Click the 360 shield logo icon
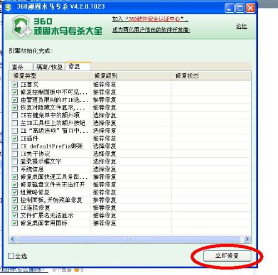The image size is (278, 275). 22,27
